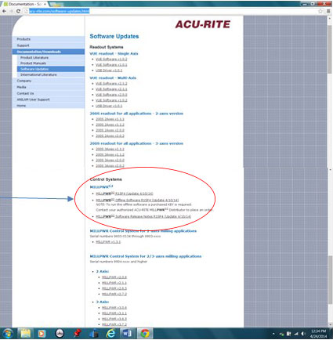The image size is (333, 340).
Task: Select the address bar URL field
Action: click(60, 11)
